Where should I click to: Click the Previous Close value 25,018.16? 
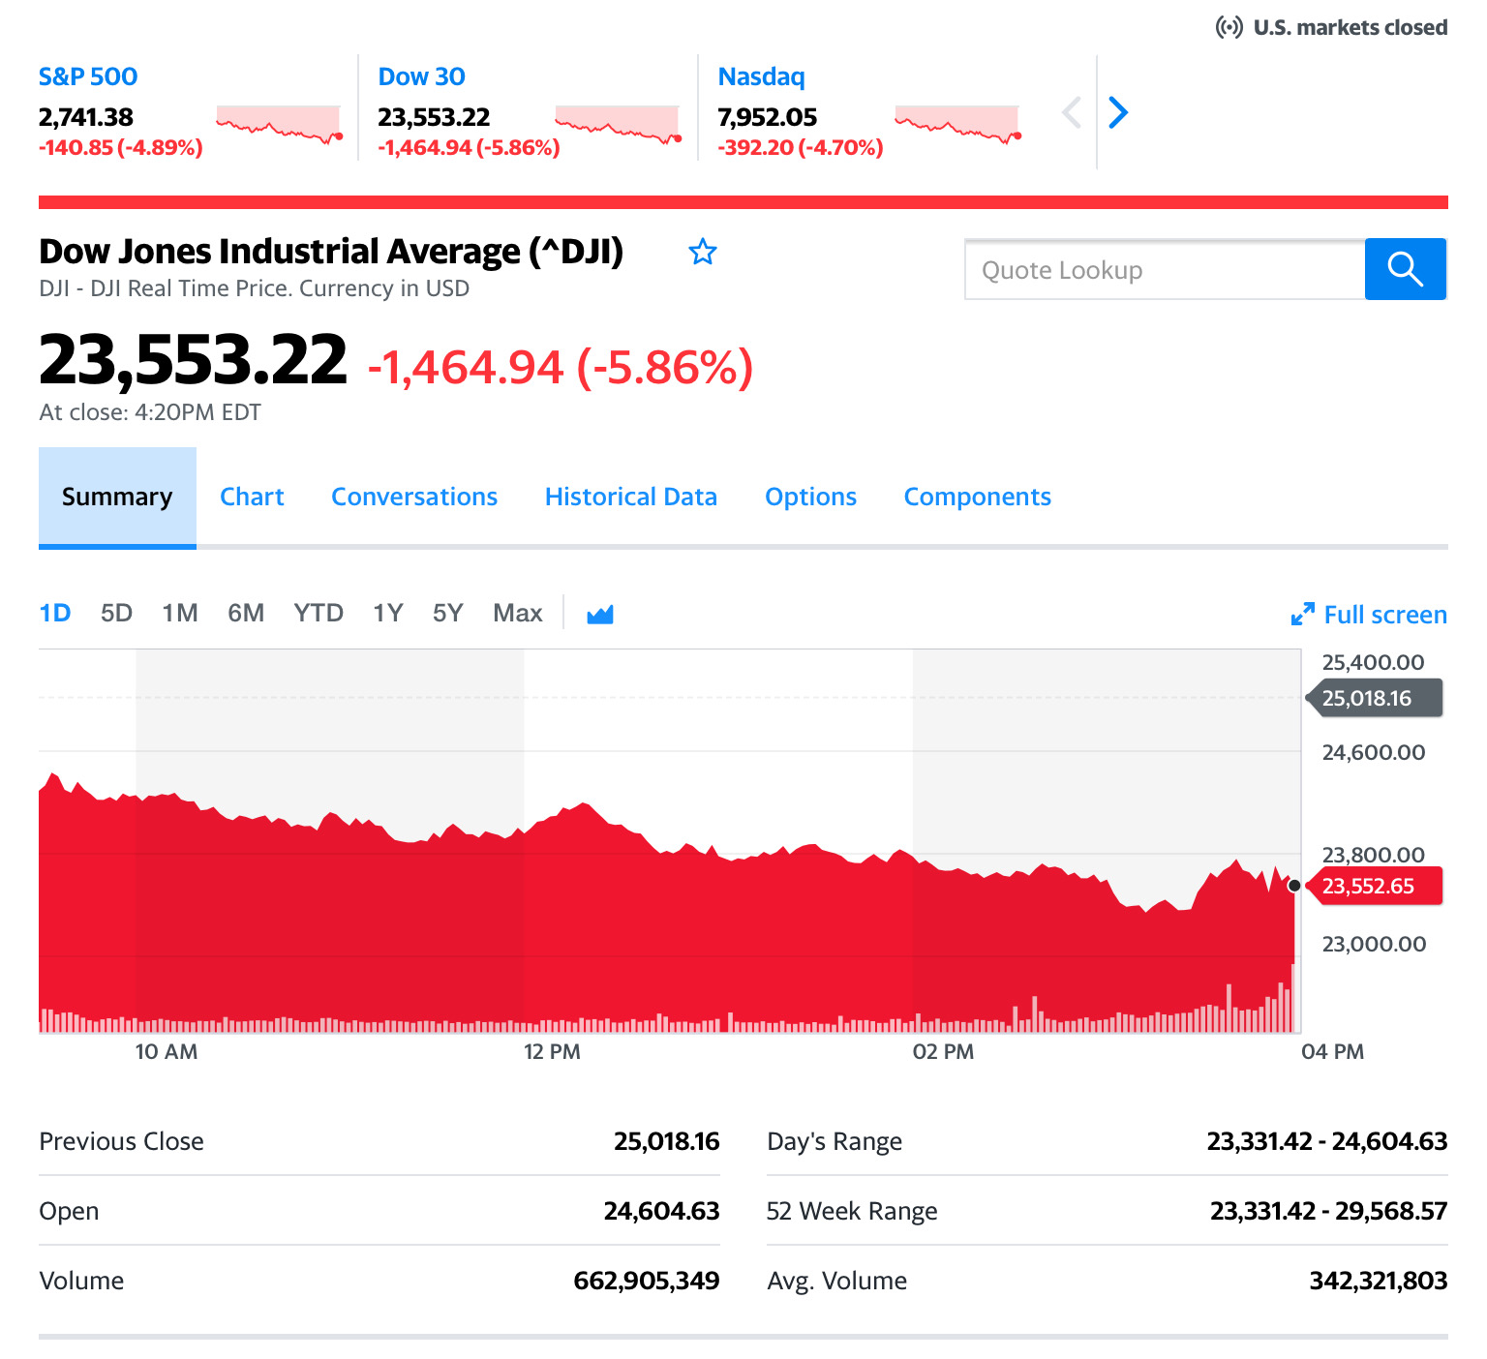667,1141
